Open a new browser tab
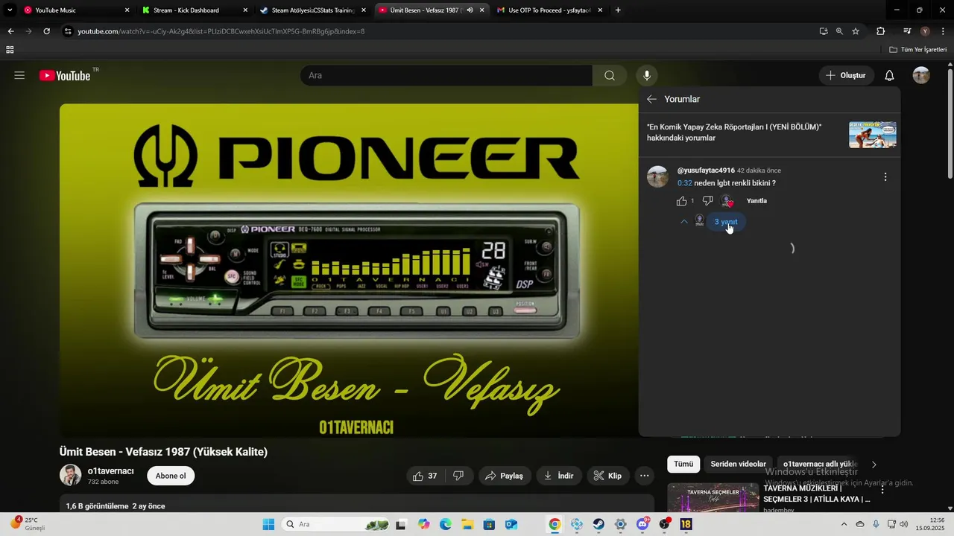Image resolution: width=954 pixels, height=536 pixels. [618, 10]
